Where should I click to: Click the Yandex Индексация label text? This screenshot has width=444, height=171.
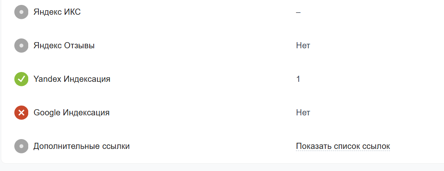pyautogui.click(x=72, y=79)
